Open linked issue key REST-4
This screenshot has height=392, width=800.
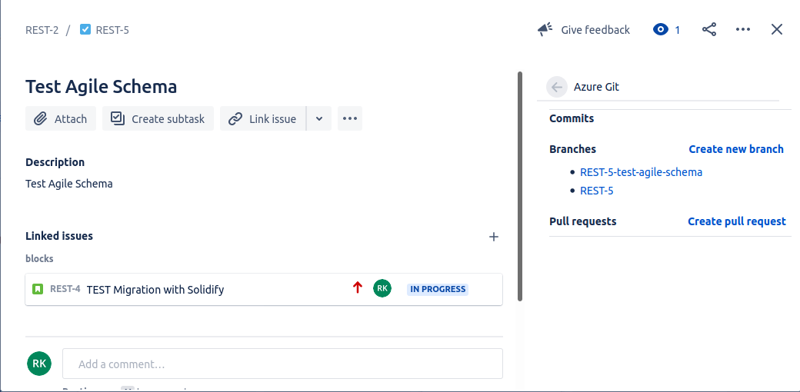[65, 289]
